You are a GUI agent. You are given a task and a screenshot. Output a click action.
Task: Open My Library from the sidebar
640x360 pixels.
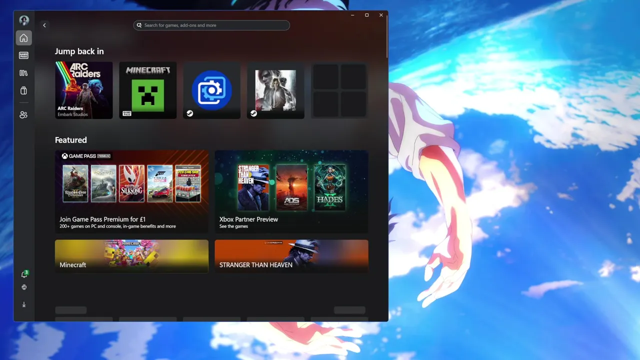(x=23, y=73)
